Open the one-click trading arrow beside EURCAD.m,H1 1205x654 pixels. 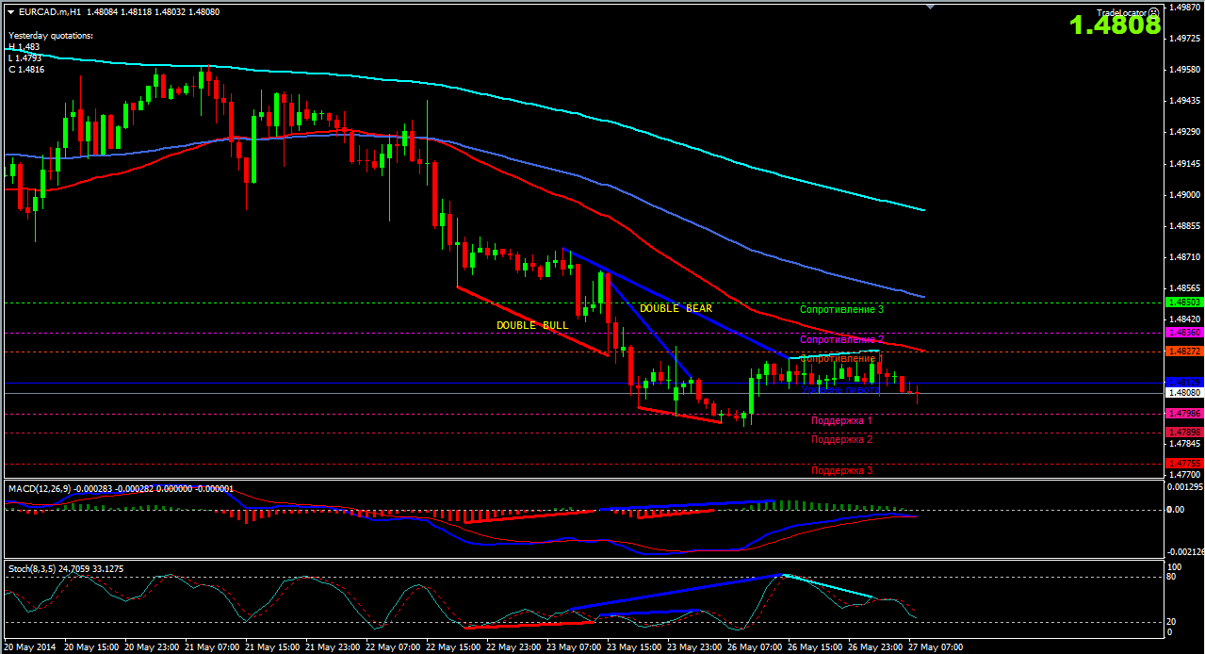click(10, 11)
